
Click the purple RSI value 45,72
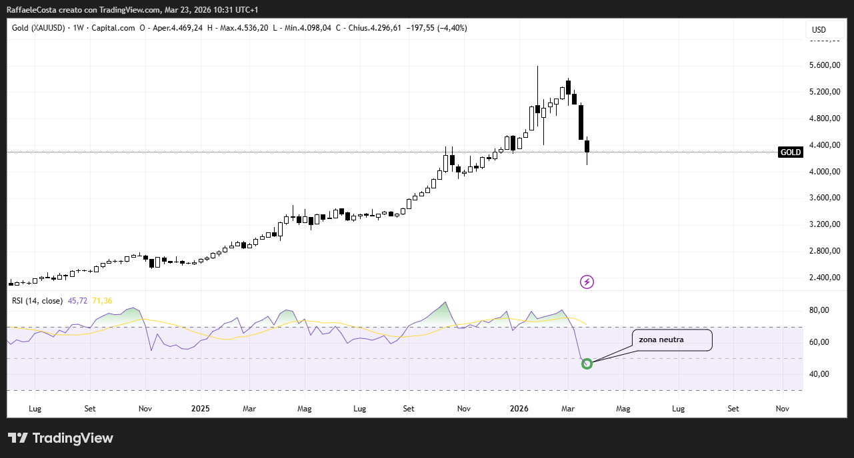[x=78, y=301]
